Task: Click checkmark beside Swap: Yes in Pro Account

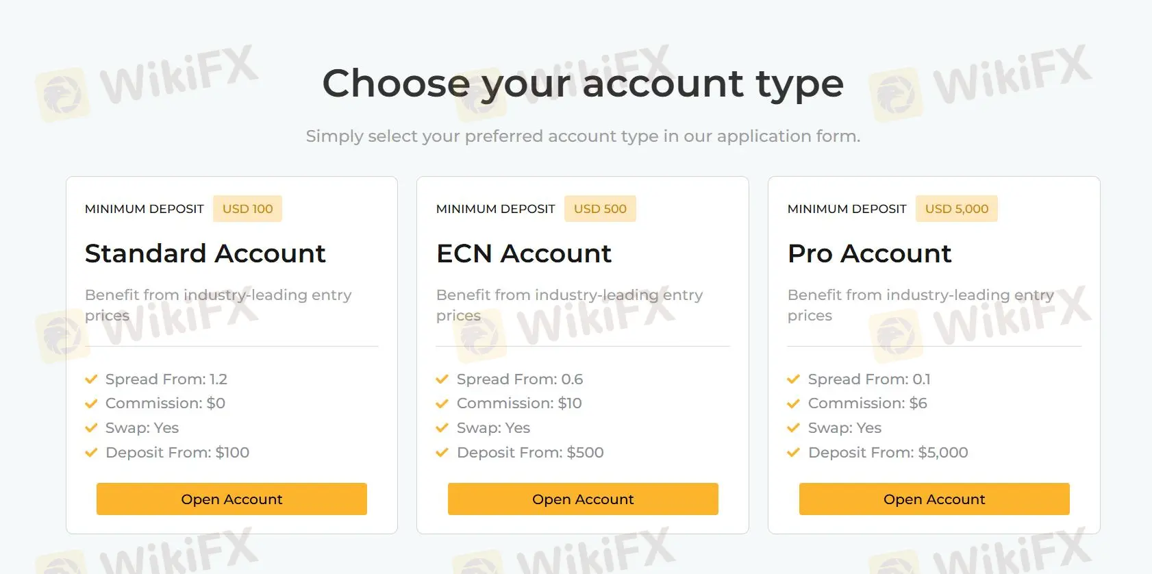Action: (x=794, y=428)
